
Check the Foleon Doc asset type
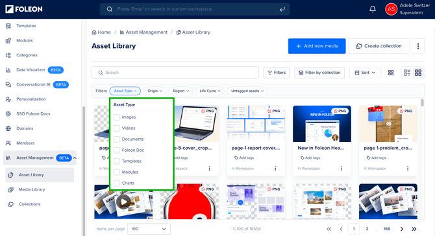pos(117,150)
